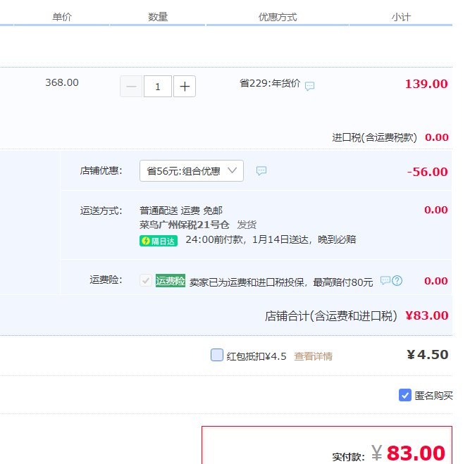
Task: Click the 小计 column header
Action: pos(401,17)
